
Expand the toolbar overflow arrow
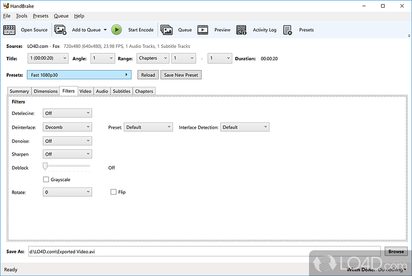click(x=409, y=36)
